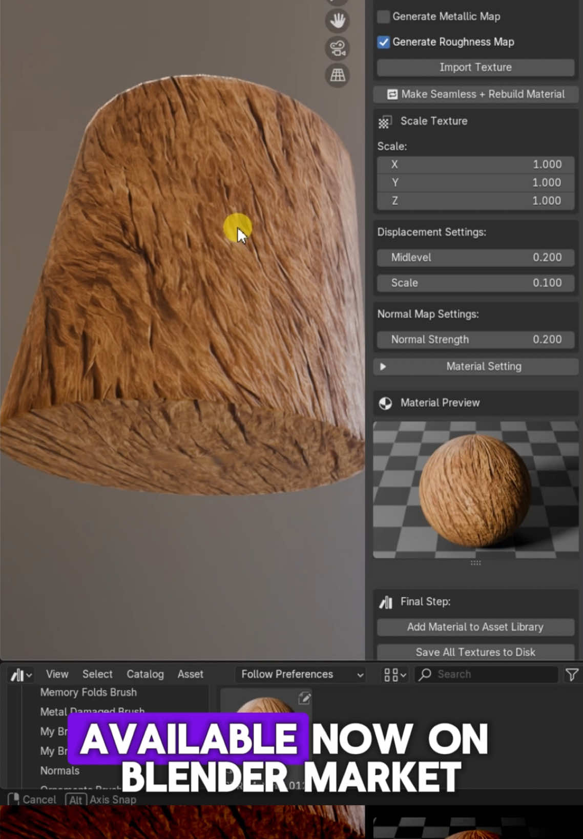583x839 pixels.
Task: Open the asset filter funnel icon
Action: (x=572, y=675)
